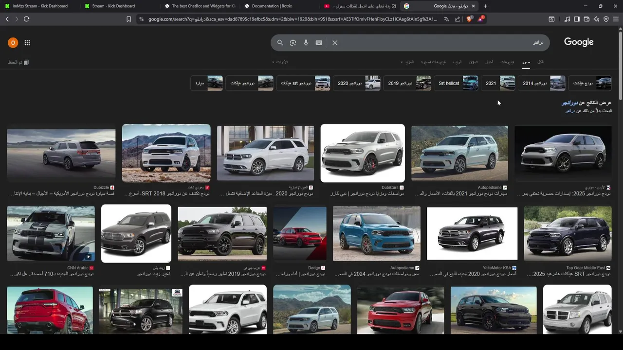Open the Dubizzle gray Durango image

click(61, 153)
